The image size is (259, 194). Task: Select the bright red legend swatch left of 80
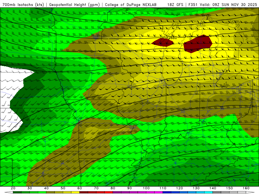[109, 192]
